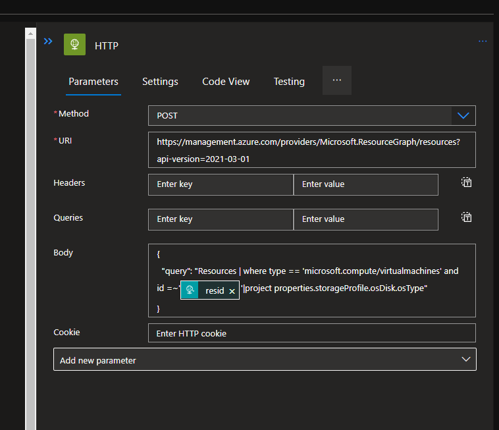This screenshot has width=499, height=430.
Task: Click the resid token label
Action: (215, 290)
